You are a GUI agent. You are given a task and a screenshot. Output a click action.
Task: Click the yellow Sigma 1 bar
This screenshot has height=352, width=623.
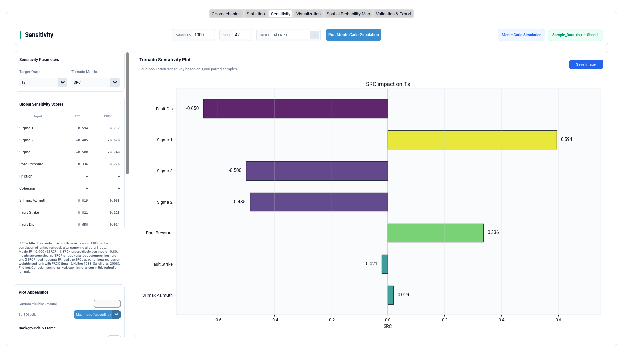click(472, 140)
